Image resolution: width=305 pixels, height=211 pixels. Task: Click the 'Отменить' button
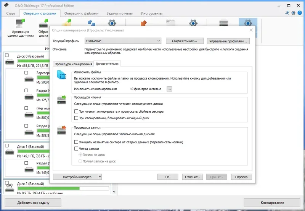192,177
